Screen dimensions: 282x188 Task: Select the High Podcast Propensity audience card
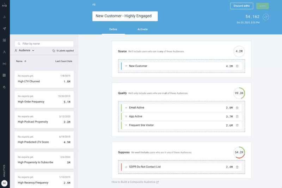click(x=44, y=120)
